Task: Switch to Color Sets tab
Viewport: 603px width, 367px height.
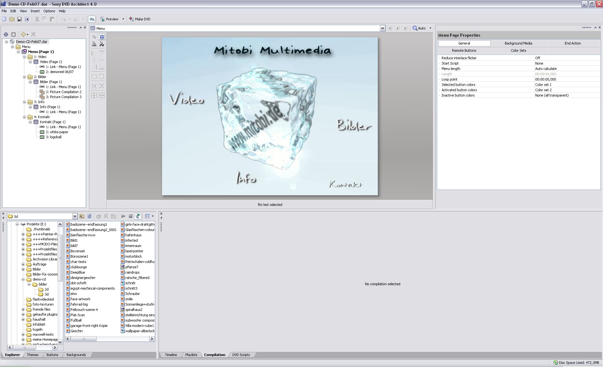Action: pyautogui.click(x=518, y=50)
